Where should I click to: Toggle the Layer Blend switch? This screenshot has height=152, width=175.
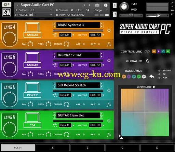tap(154, 87)
